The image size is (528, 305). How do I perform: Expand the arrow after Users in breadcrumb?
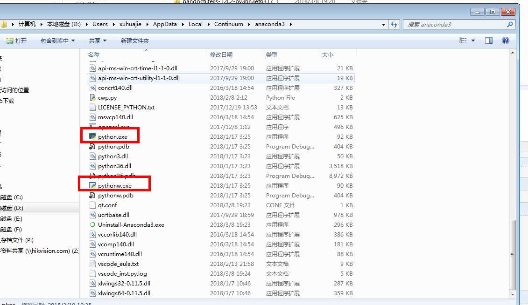point(113,24)
